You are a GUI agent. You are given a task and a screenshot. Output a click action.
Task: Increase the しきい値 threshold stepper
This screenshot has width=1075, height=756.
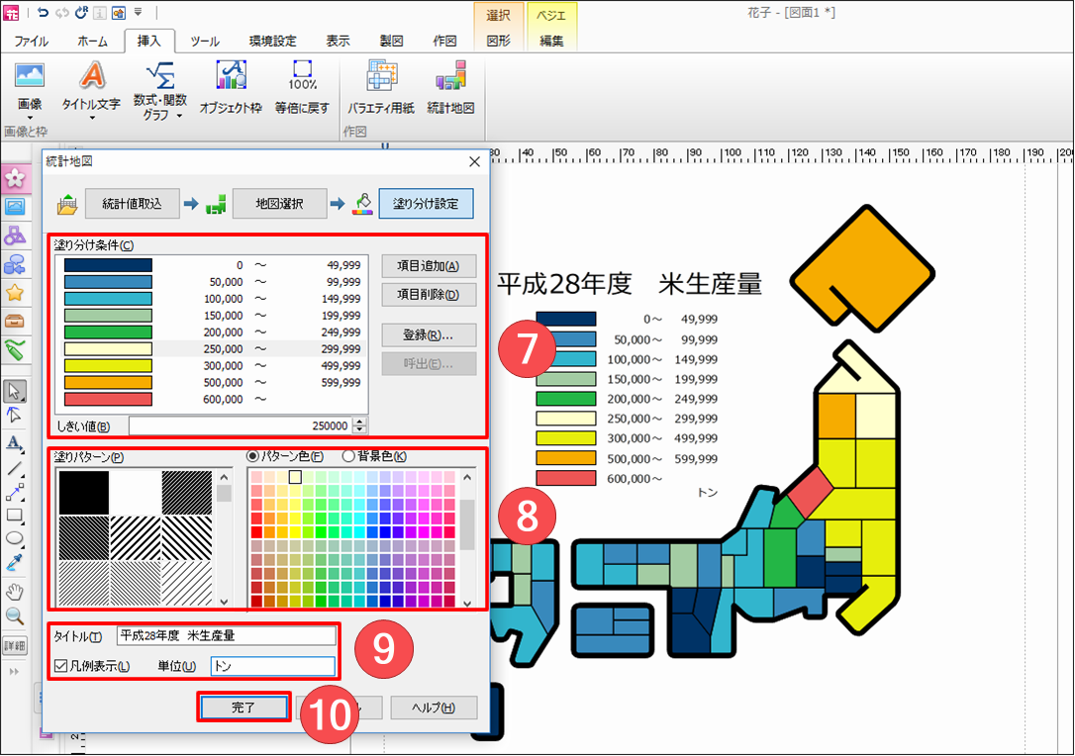coord(360,422)
